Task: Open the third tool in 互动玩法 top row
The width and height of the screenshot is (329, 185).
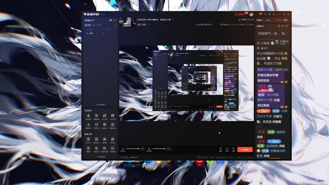Action: click(105, 117)
